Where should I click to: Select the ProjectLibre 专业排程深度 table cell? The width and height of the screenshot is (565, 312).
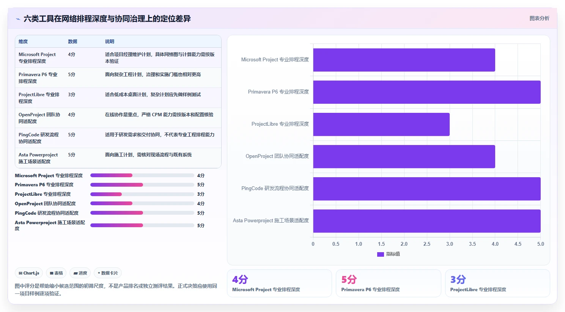[39, 98]
